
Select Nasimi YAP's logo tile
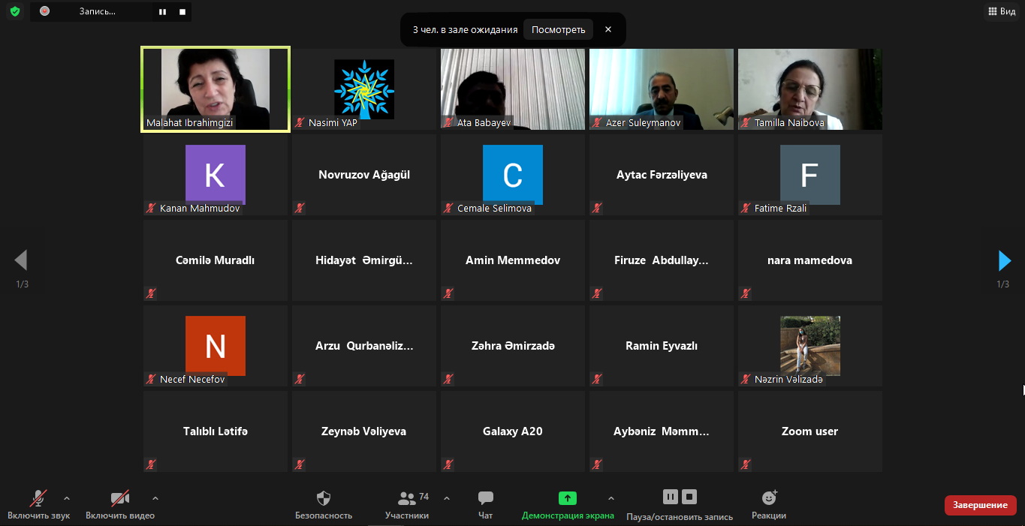pyautogui.click(x=364, y=89)
